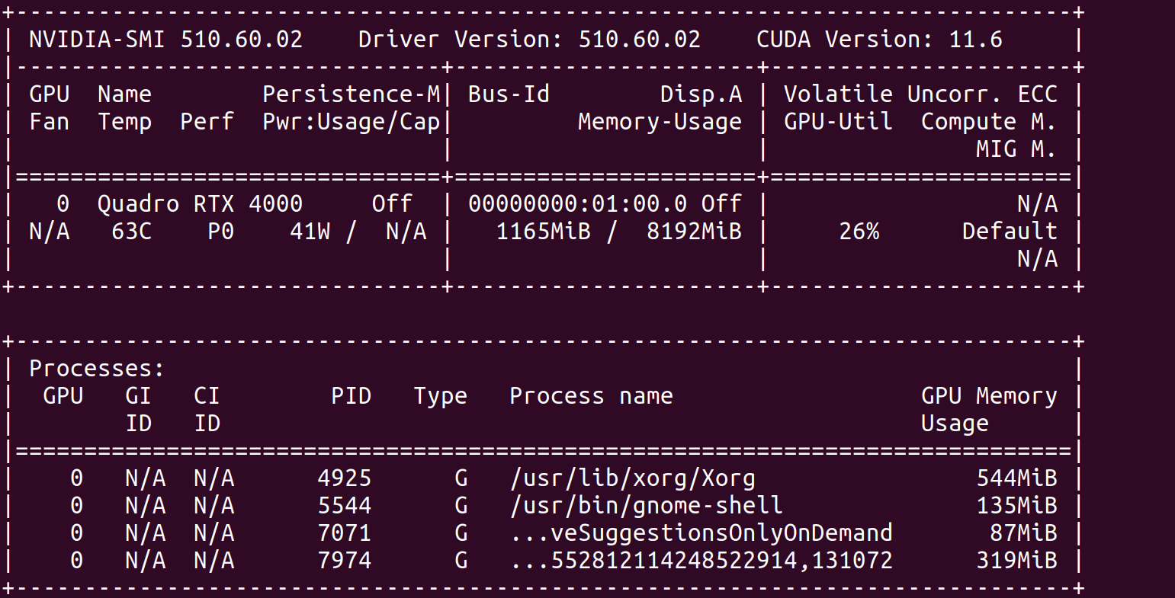Select the Disp.A Off value
This screenshot has height=598, width=1175.
click(x=724, y=203)
